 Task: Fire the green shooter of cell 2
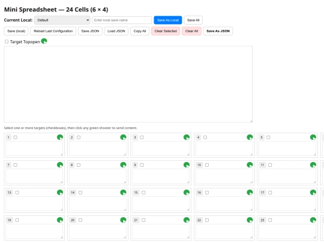pos(123,137)
